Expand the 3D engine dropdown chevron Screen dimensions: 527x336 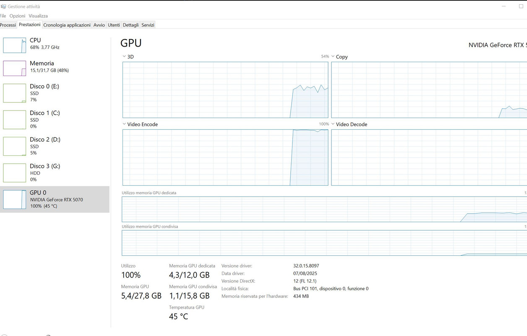point(124,57)
